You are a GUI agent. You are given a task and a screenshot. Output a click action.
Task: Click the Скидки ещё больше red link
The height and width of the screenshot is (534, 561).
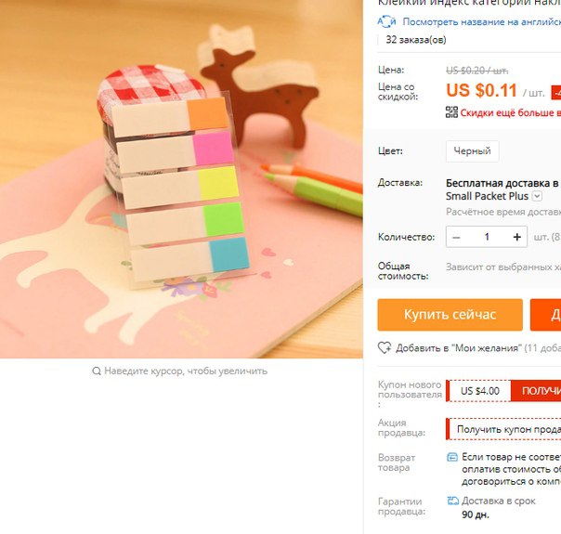point(511,112)
